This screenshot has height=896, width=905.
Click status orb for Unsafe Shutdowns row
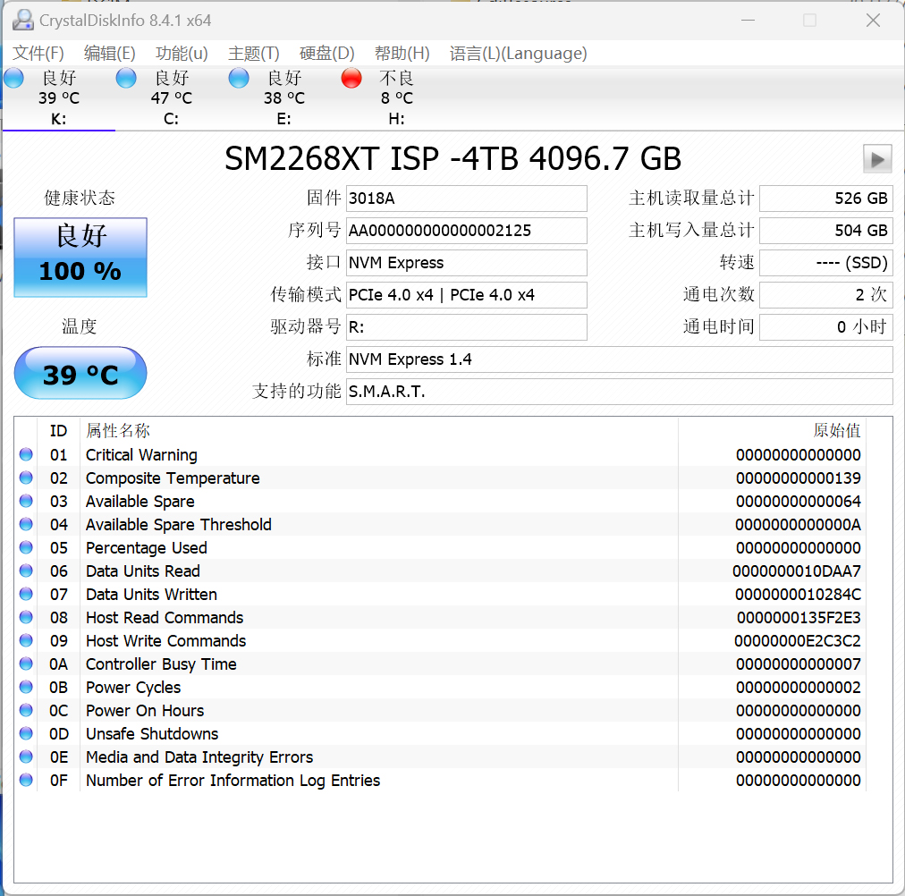(26, 734)
